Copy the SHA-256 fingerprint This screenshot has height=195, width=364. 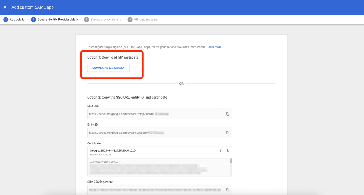pos(227,190)
